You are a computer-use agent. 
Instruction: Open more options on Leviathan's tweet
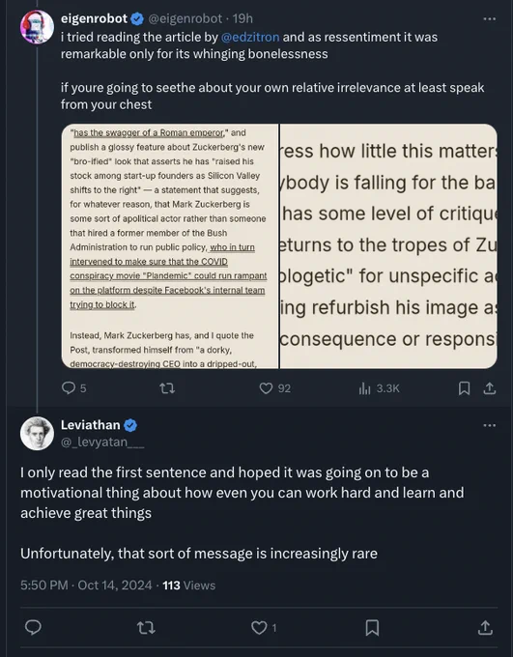click(x=490, y=425)
